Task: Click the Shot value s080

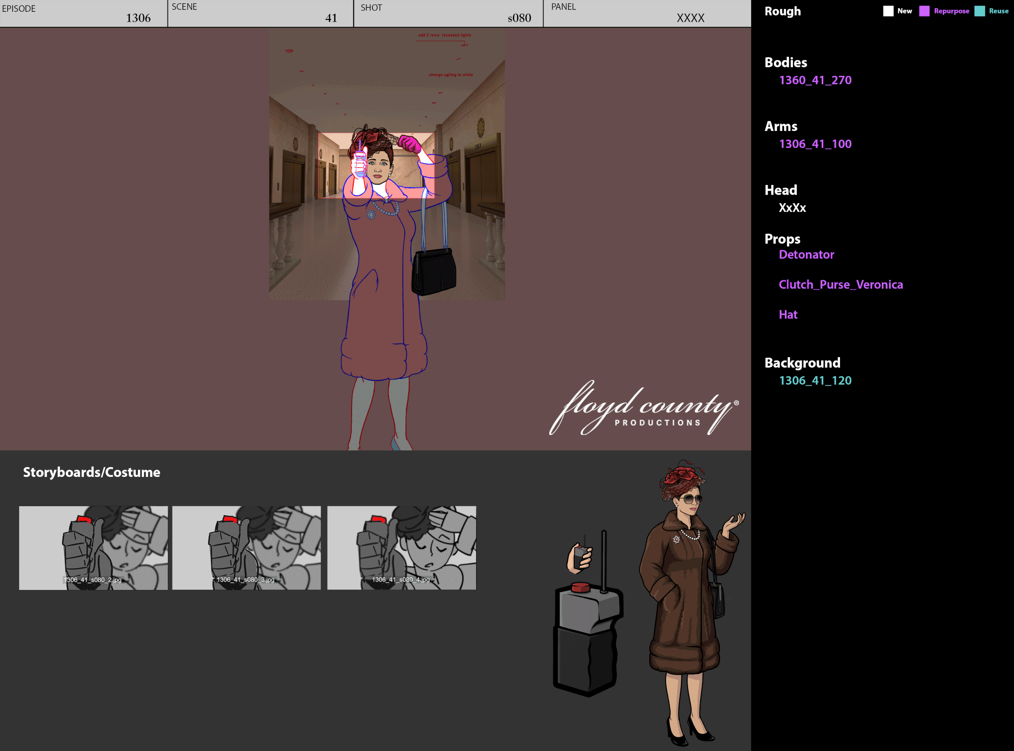Action: pos(519,18)
